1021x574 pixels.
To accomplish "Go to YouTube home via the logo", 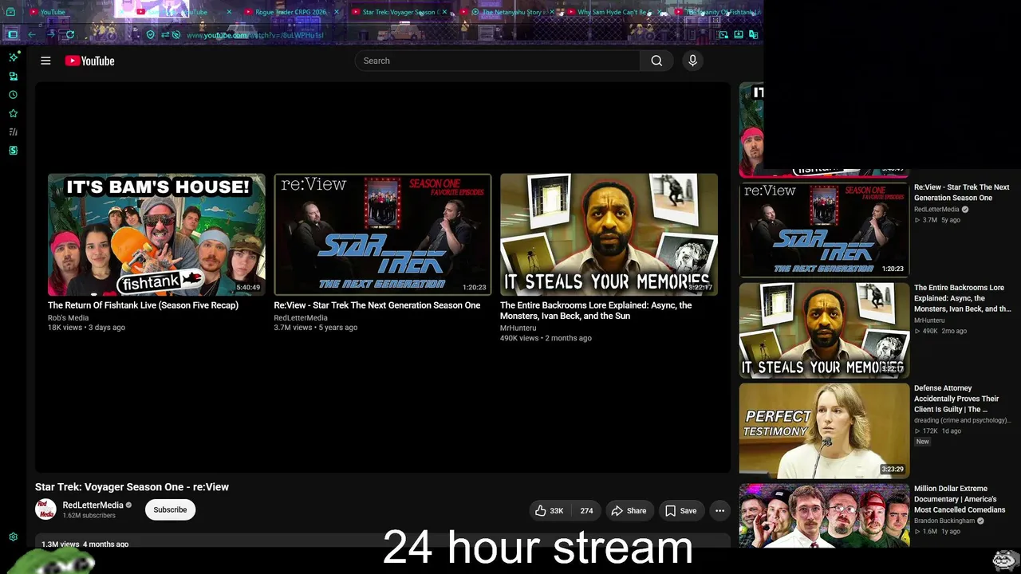I will tap(89, 61).
